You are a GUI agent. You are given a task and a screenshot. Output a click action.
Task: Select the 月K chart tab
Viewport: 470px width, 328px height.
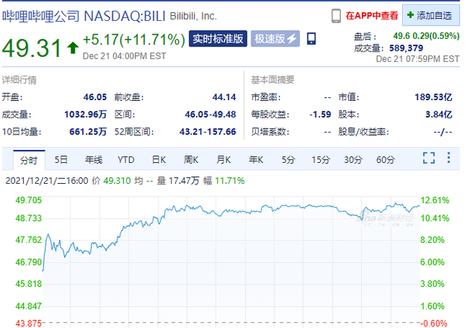224,160
